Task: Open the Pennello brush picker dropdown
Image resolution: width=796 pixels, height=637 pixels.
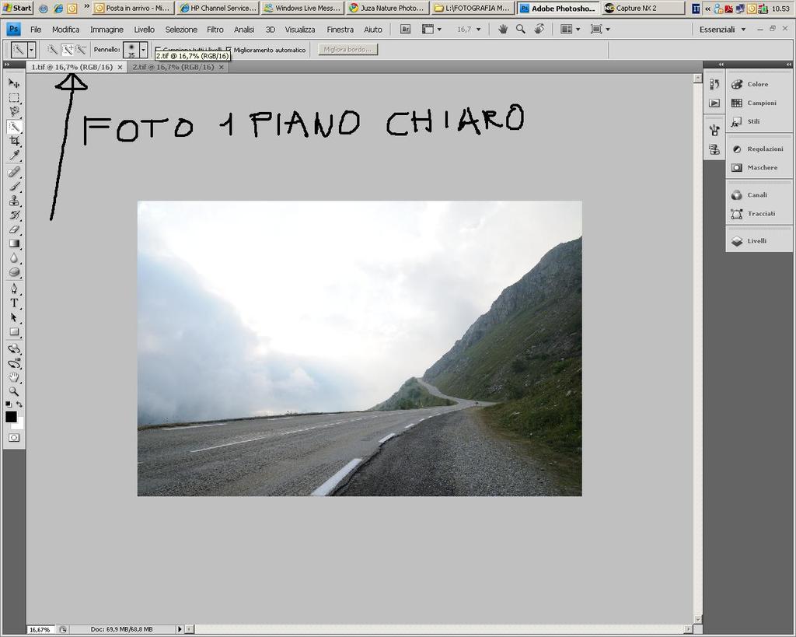Action: click(x=143, y=50)
